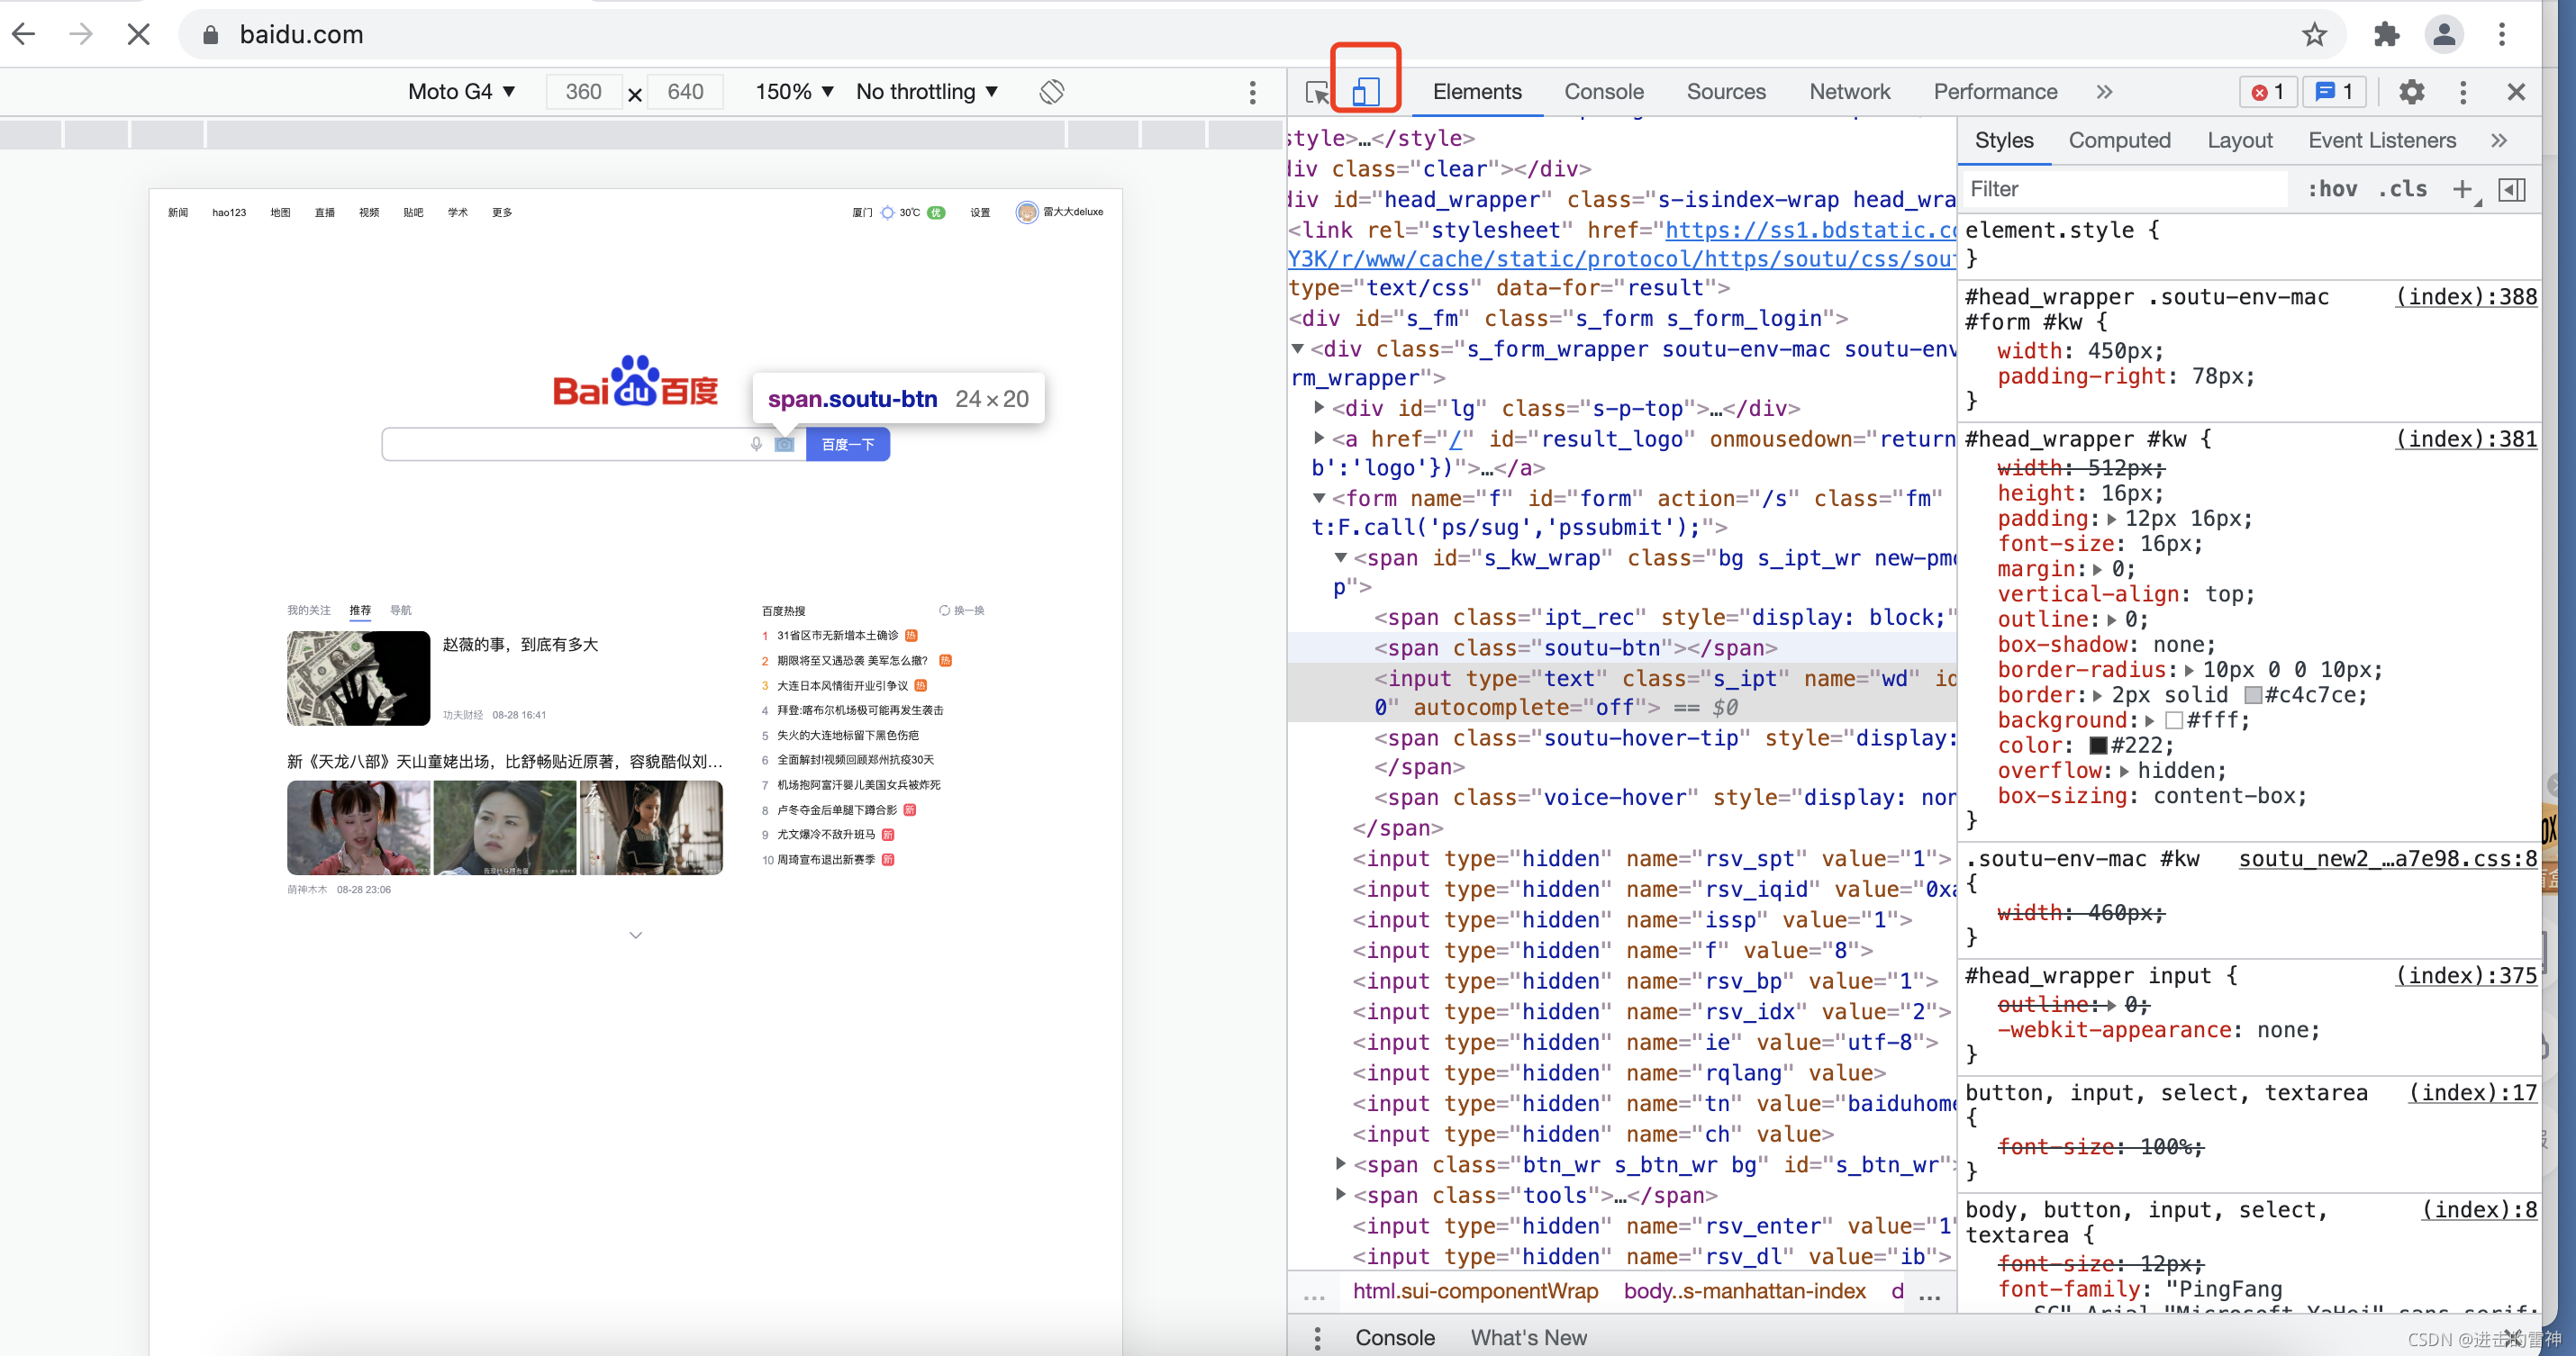Activate the inspect element picker icon
2576x1356 pixels.
[x=1317, y=92]
